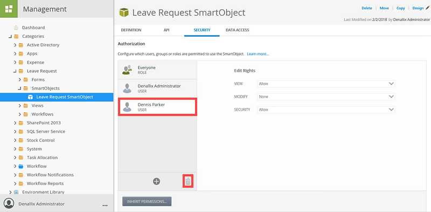Switch to the DEFINITION tab
Screen dimensions: 431x212
[x=131, y=30]
